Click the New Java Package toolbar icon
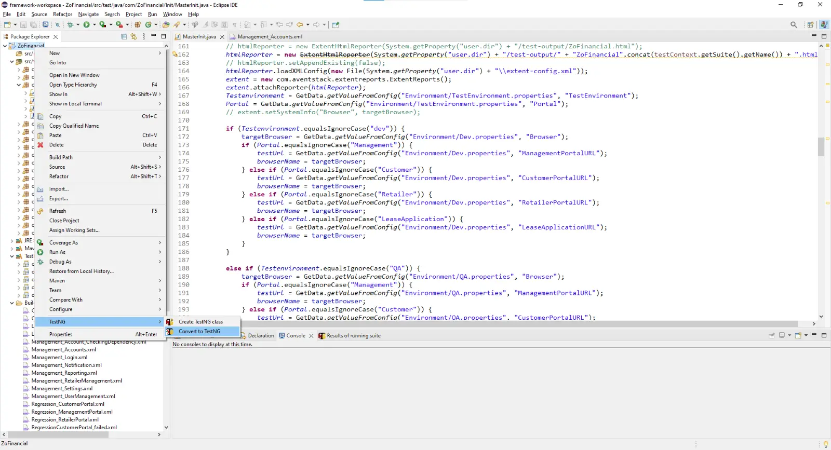831x450 pixels. tap(138, 24)
